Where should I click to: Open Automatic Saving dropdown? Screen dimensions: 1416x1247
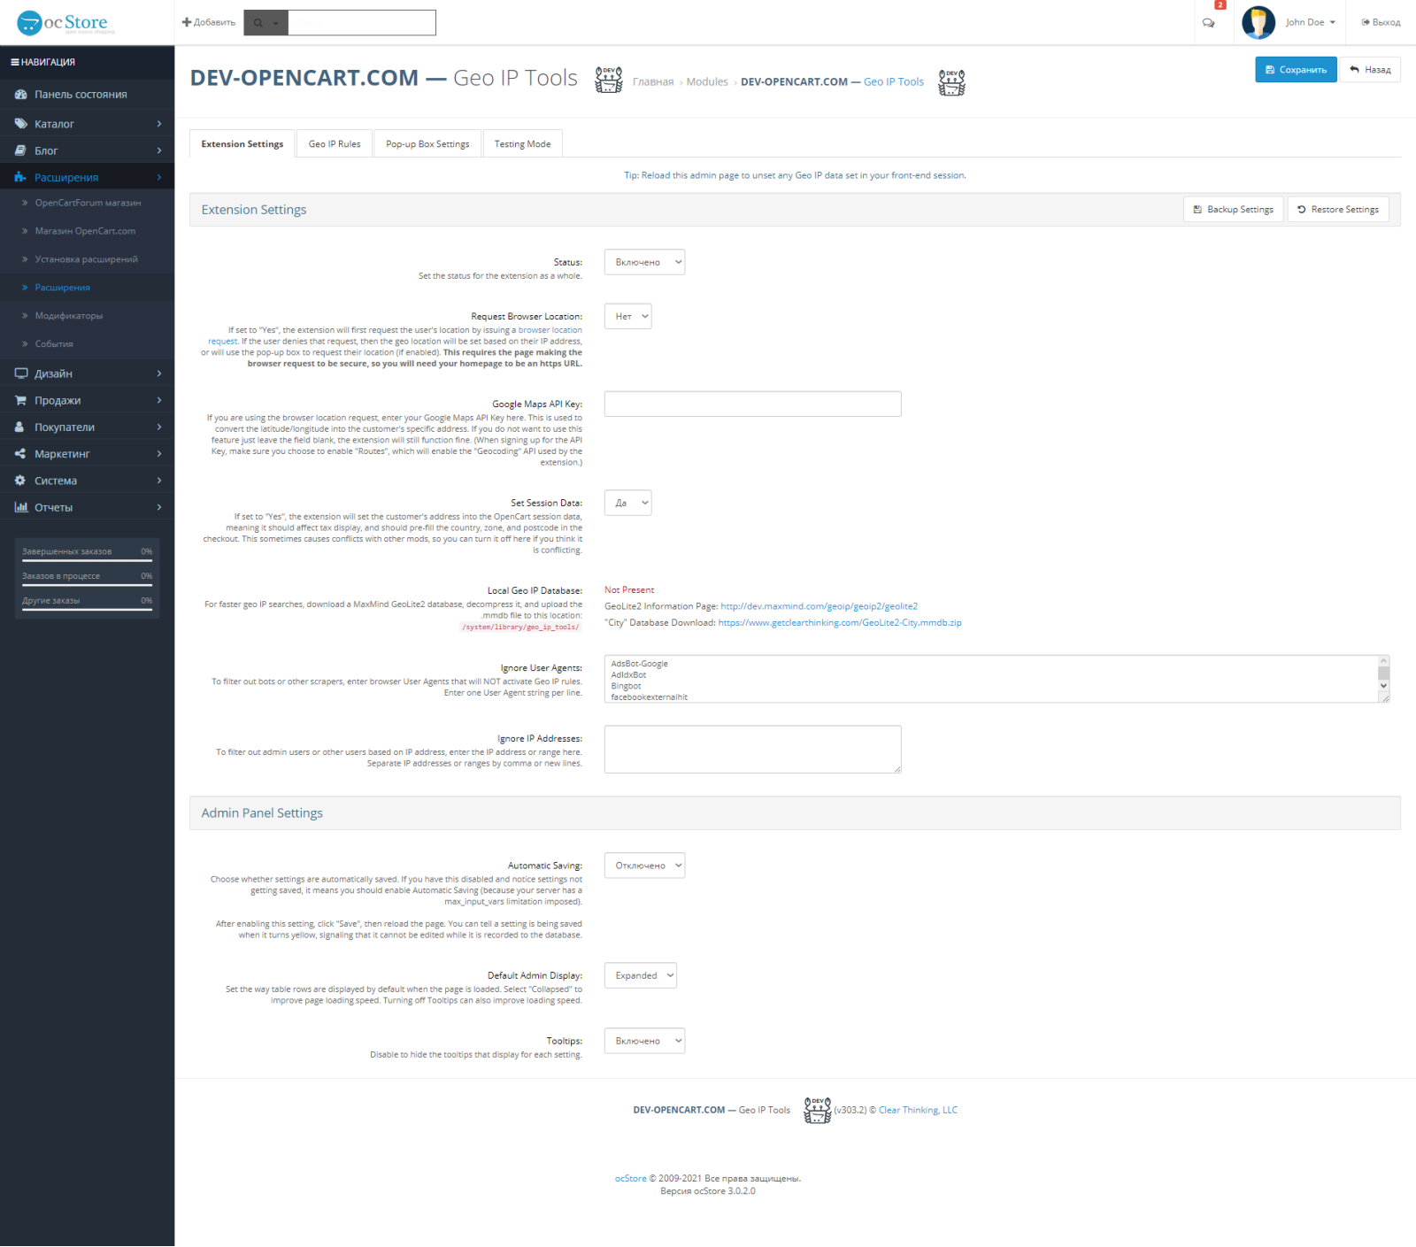coord(644,866)
